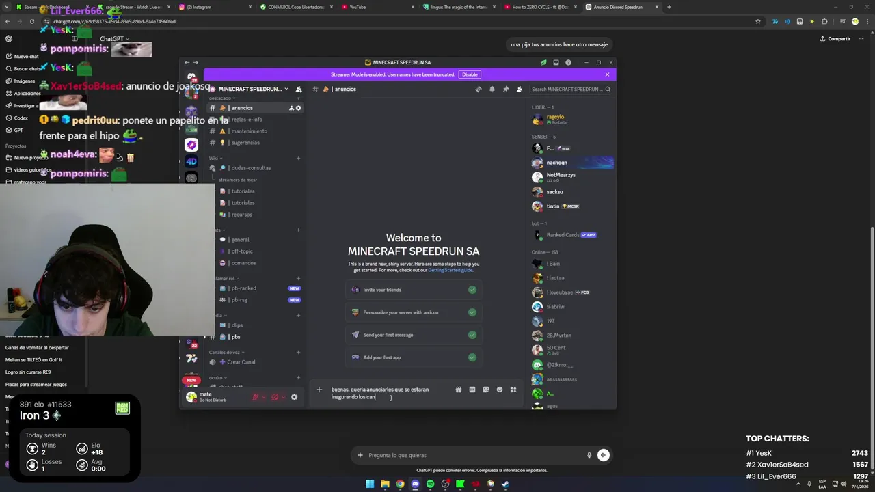Select Ranked Cards bot in member list
The width and height of the screenshot is (875, 492).
click(573, 235)
